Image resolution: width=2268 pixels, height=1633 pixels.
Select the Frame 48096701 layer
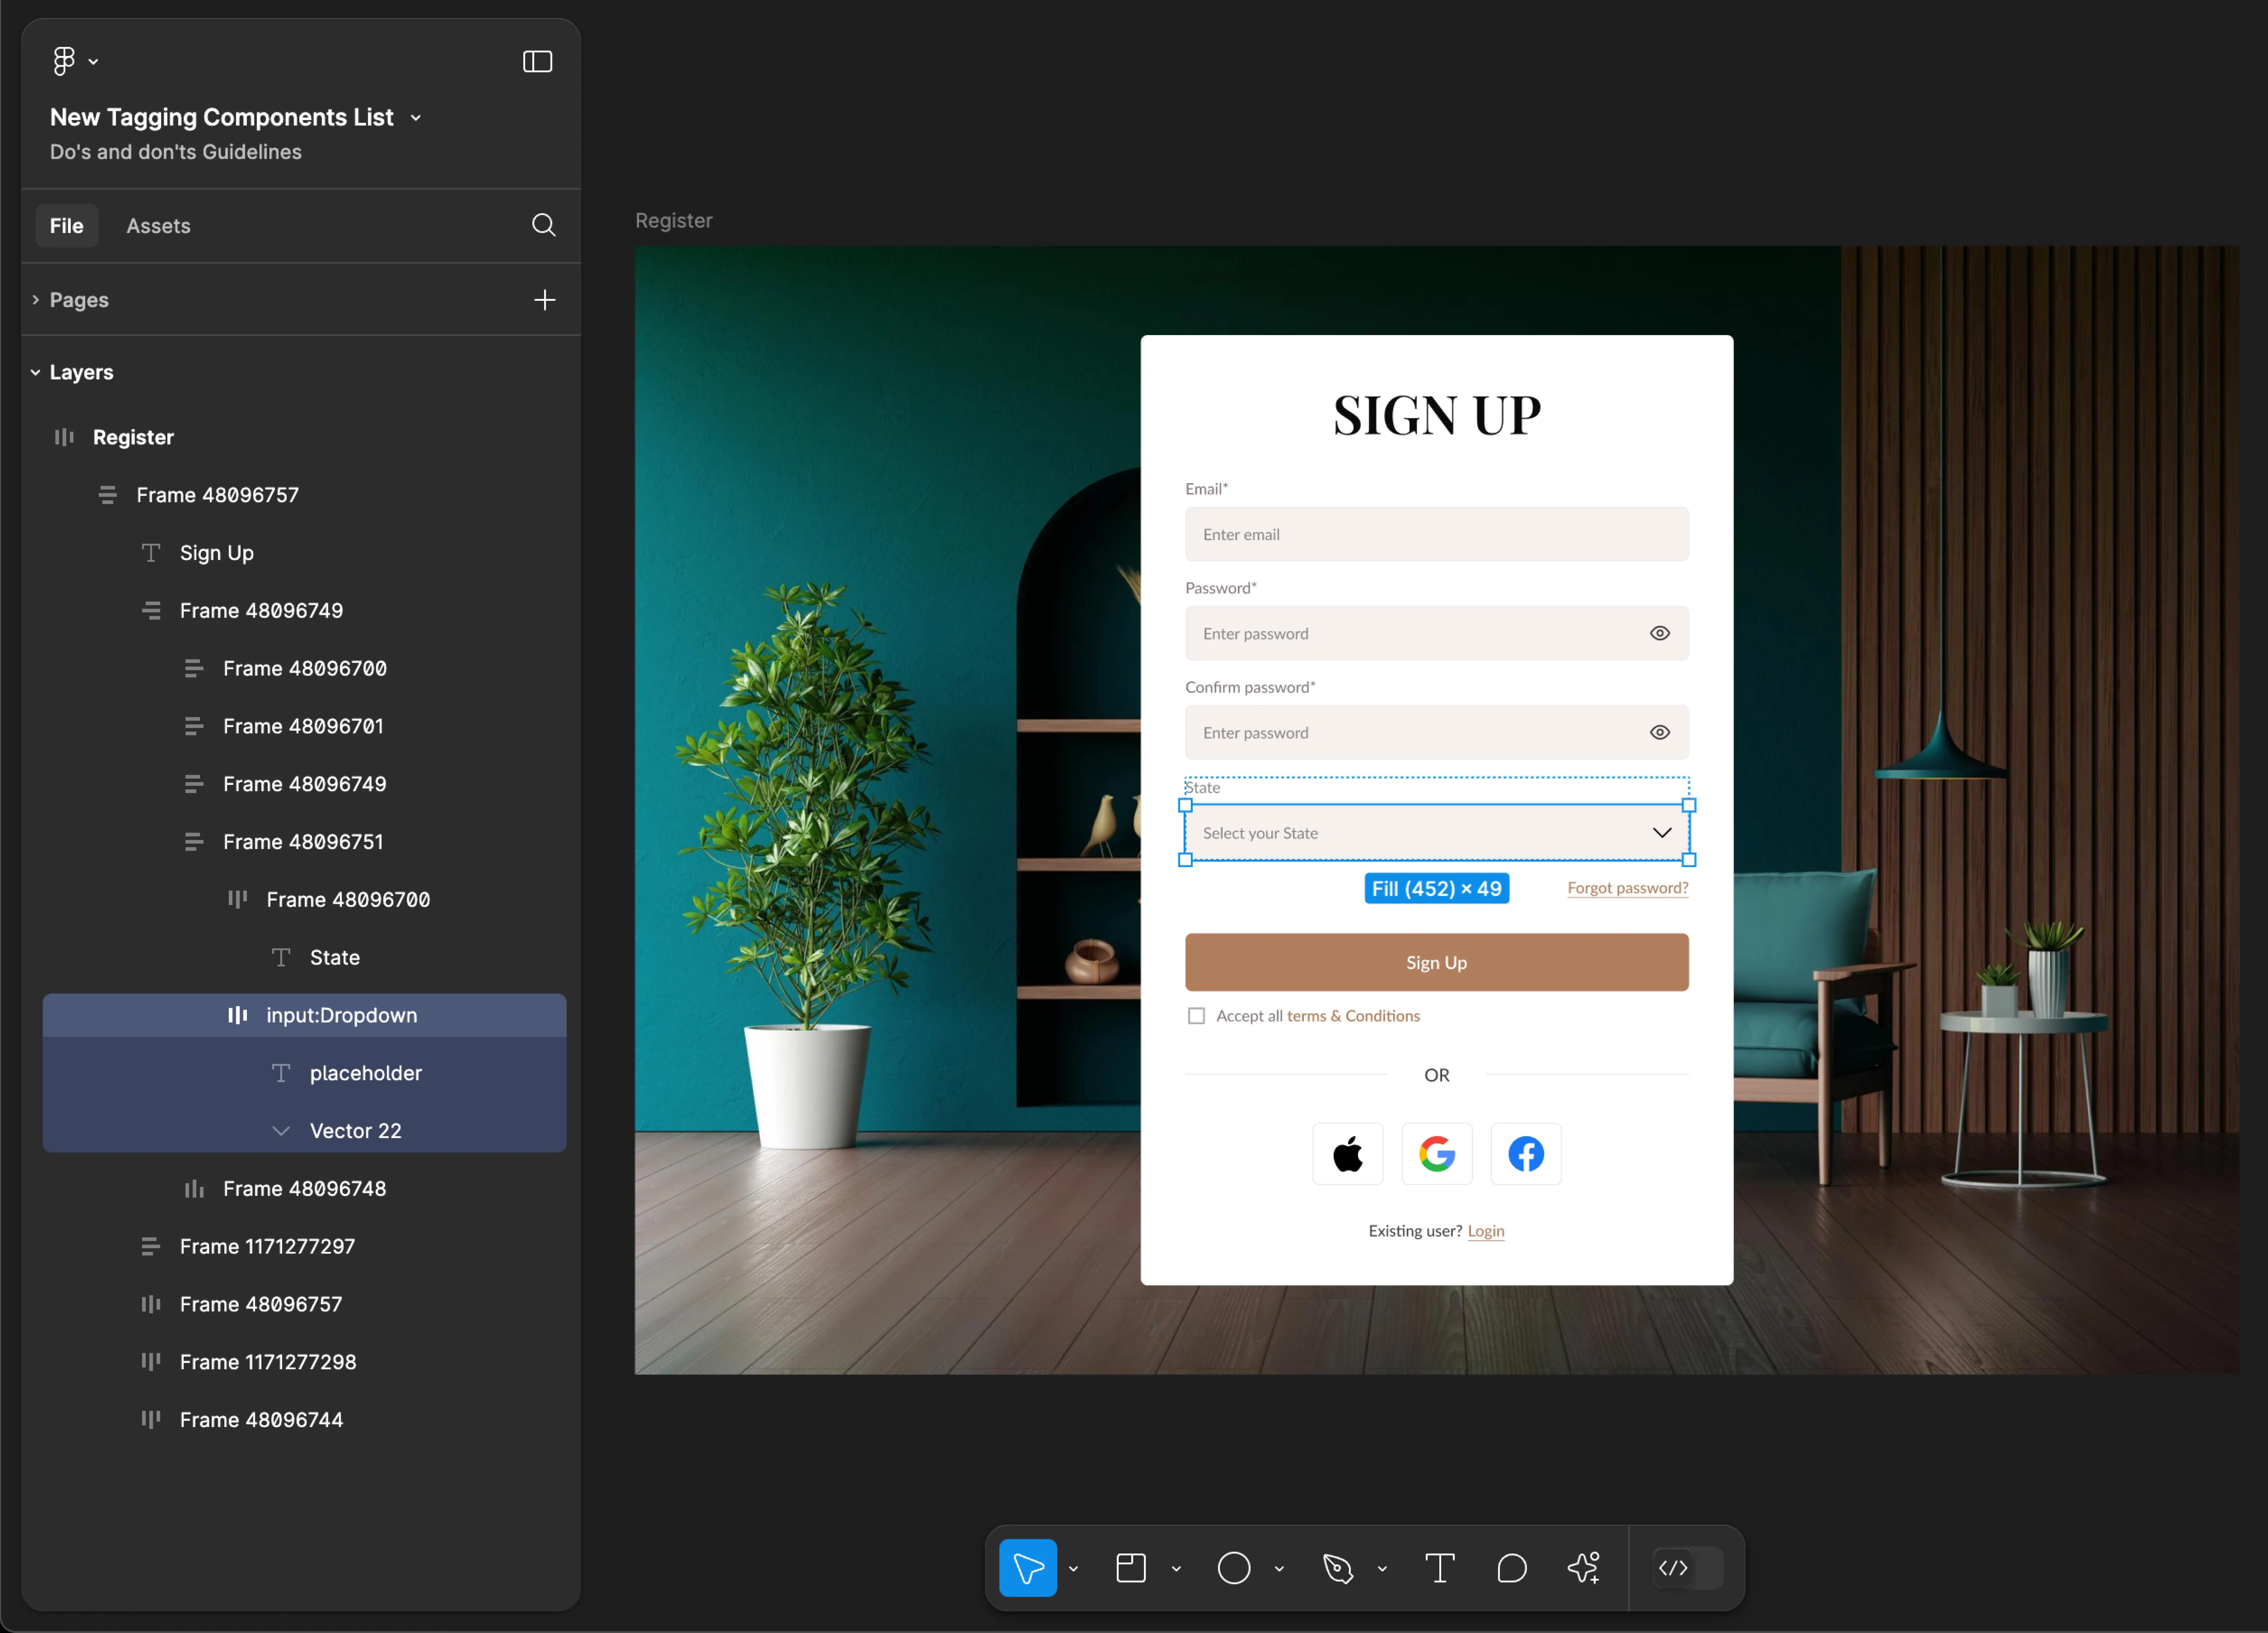tap(304, 726)
